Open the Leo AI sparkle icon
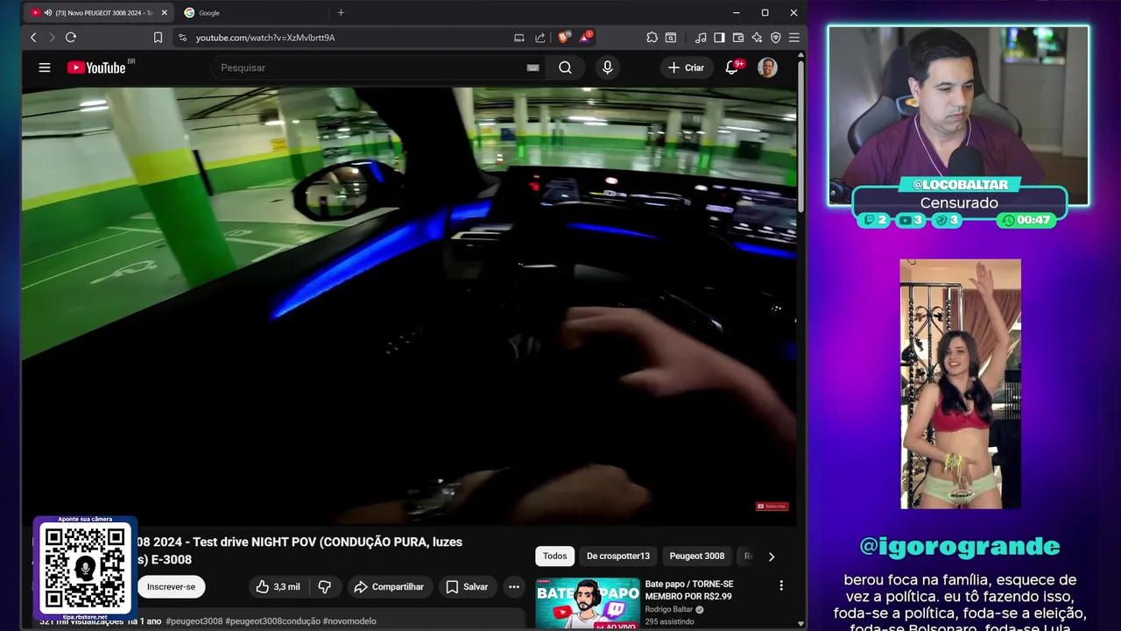 (757, 38)
